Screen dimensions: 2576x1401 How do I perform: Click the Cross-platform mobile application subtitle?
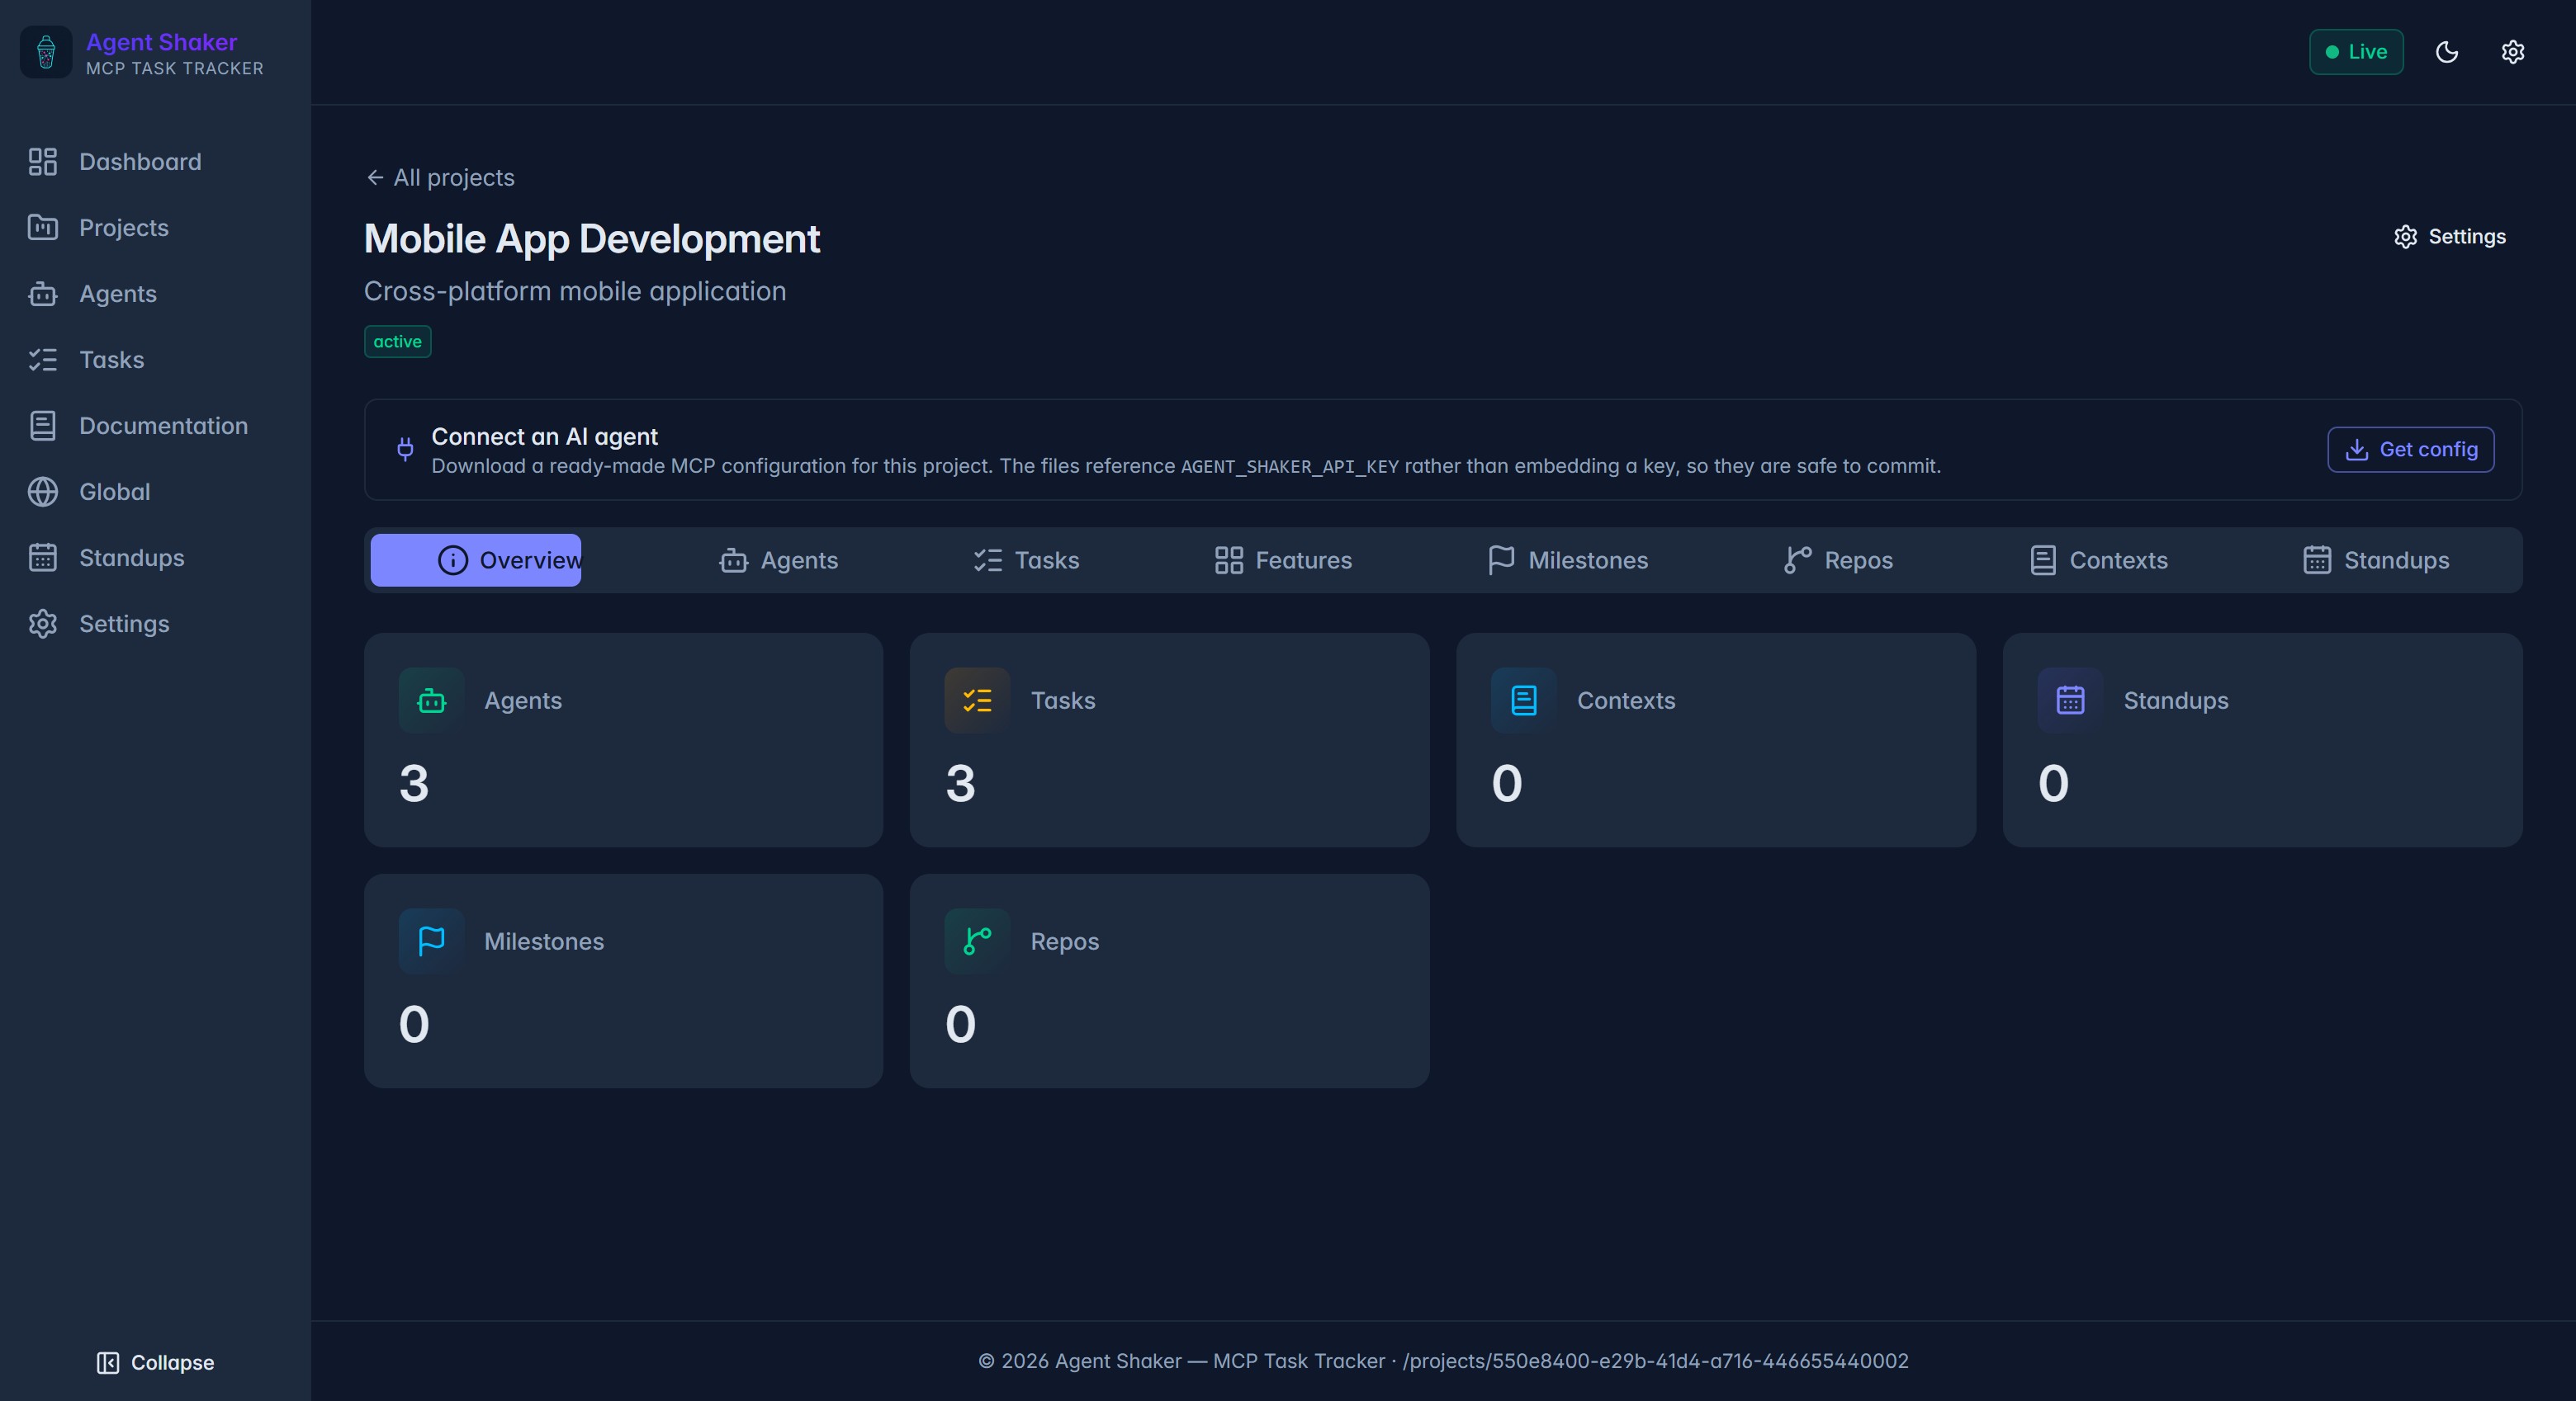[575, 292]
